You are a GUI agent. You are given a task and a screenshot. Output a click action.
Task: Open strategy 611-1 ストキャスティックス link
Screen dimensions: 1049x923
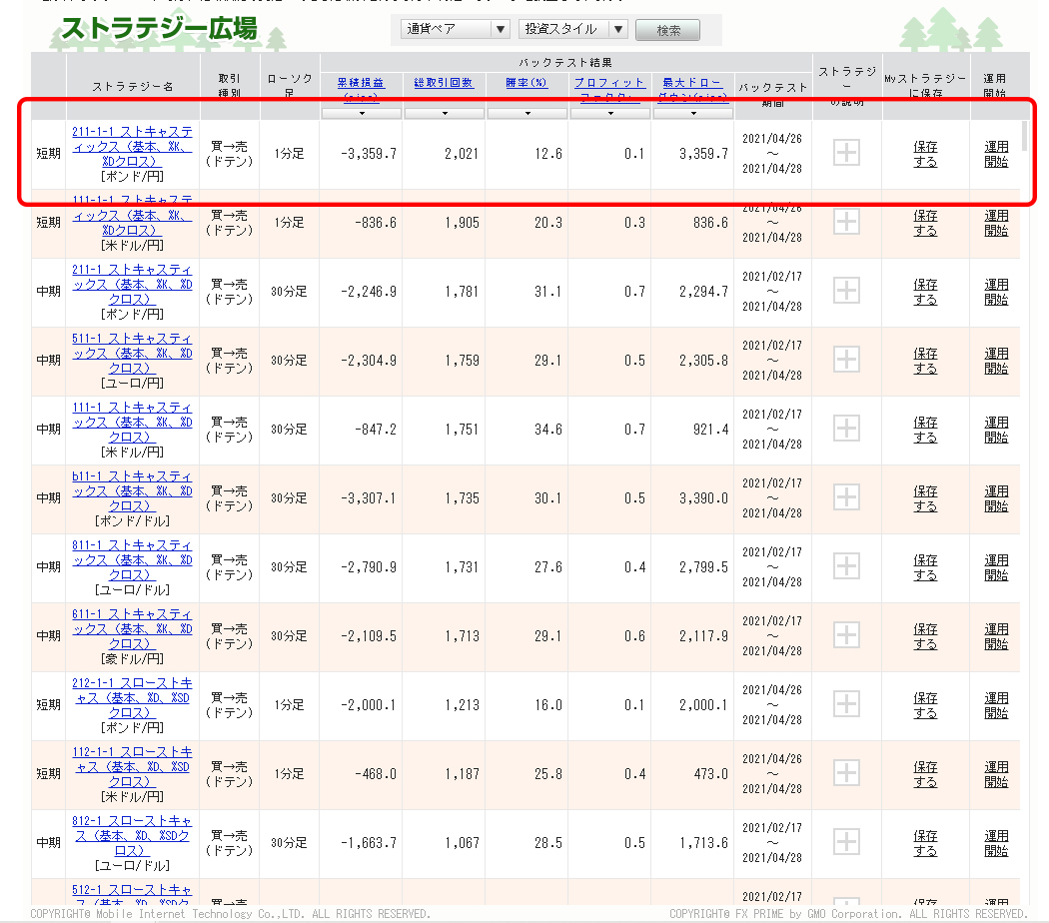(132, 628)
